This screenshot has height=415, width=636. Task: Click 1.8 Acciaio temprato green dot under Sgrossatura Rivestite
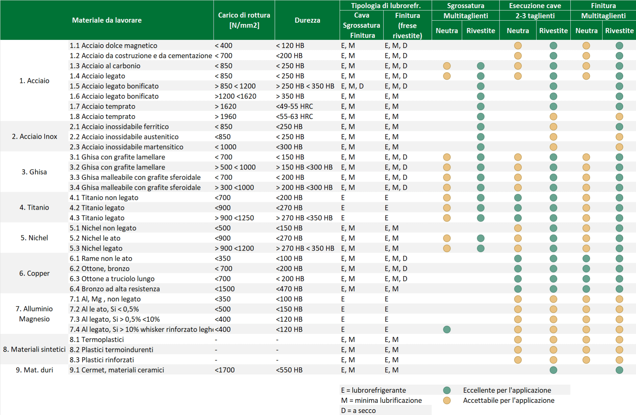pos(481,116)
